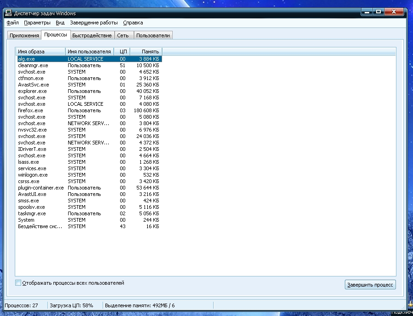Open the Сеть tab
413x316 pixels.
[123, 35]
